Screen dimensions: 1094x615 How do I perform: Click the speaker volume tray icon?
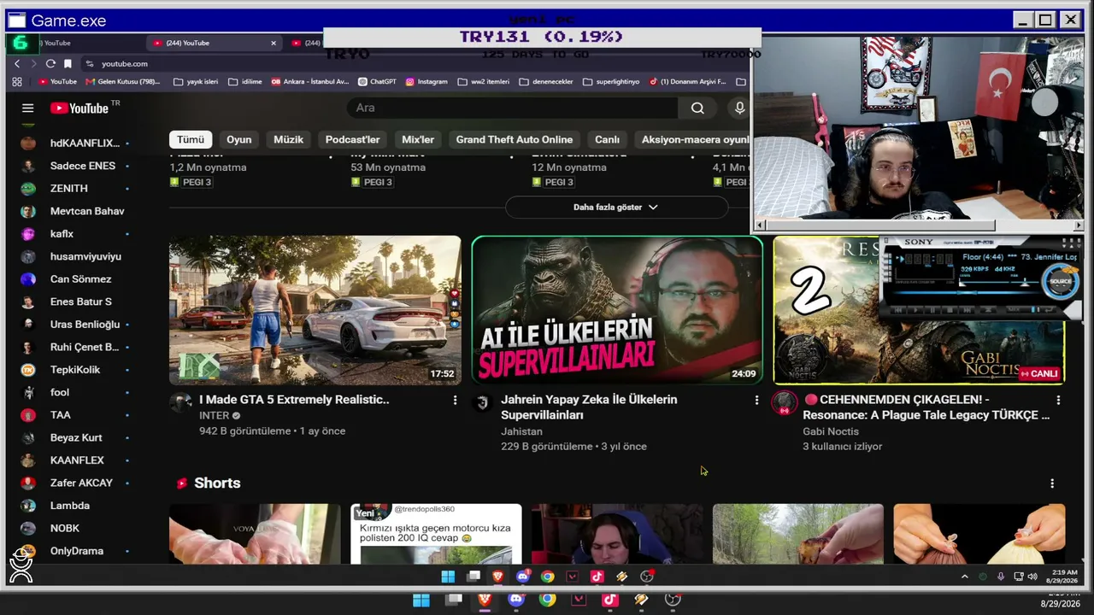coord(1032,577)
